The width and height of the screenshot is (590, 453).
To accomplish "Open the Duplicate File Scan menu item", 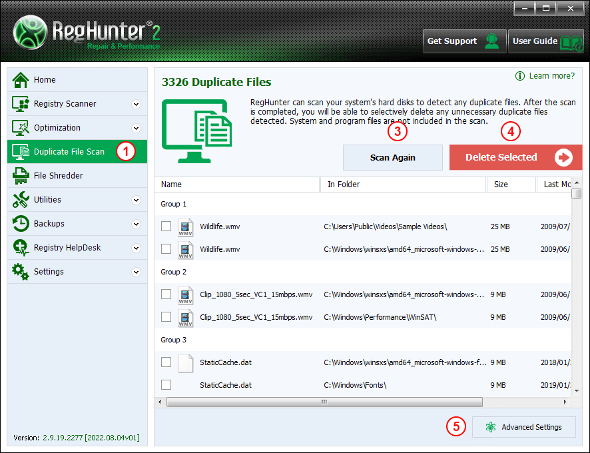I will (x=69, y=152).
